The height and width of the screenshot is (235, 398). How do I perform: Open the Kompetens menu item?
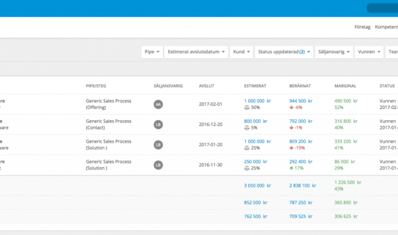386,27
